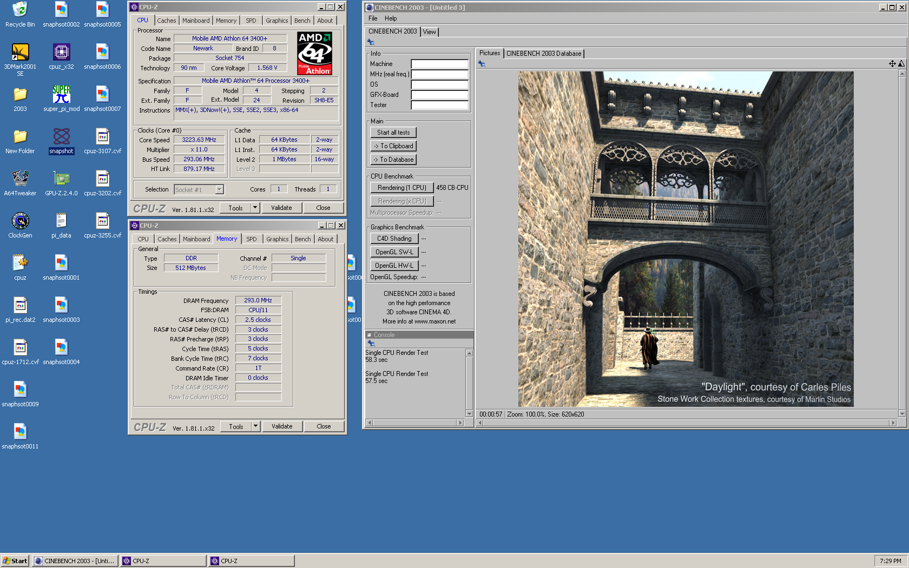Click the Console panel vertical scrollbar
This screenshot has height=568, width=909.
(469, 384)
